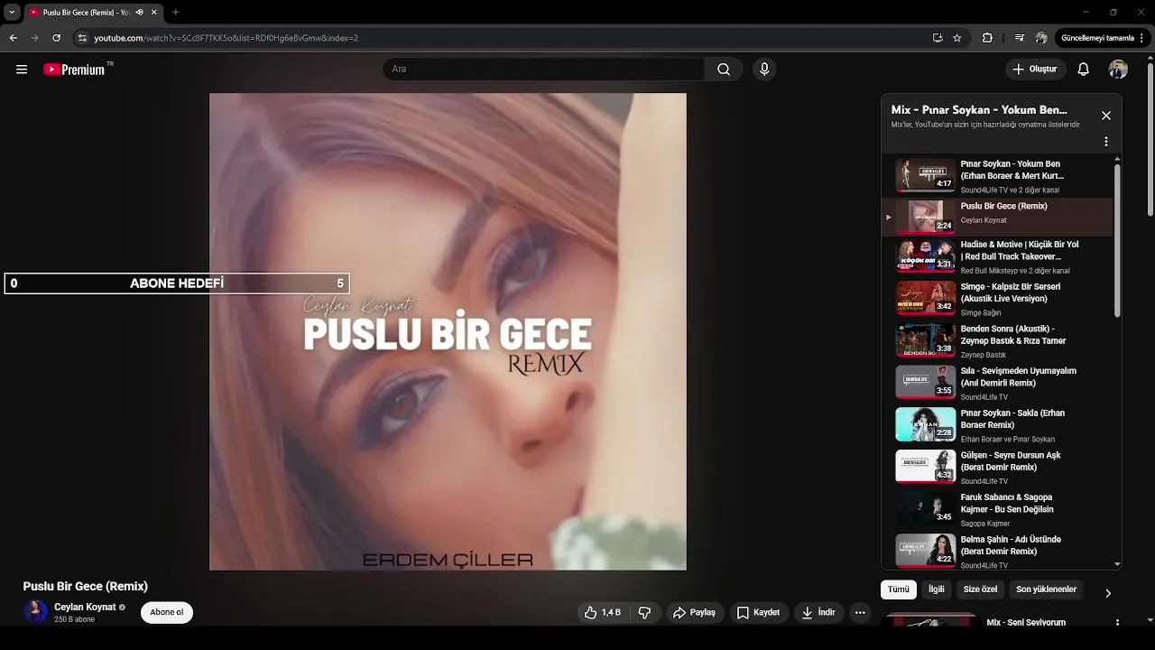Expand tab search dropdown arrow
The height and width of the screenshot is (650, 1155).
click(12, 13)
